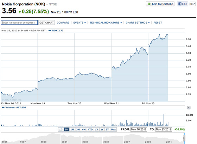Viewport: 197px width, 144px height.
Task: Switch chart to 1M range
Action: coord(72,130)
